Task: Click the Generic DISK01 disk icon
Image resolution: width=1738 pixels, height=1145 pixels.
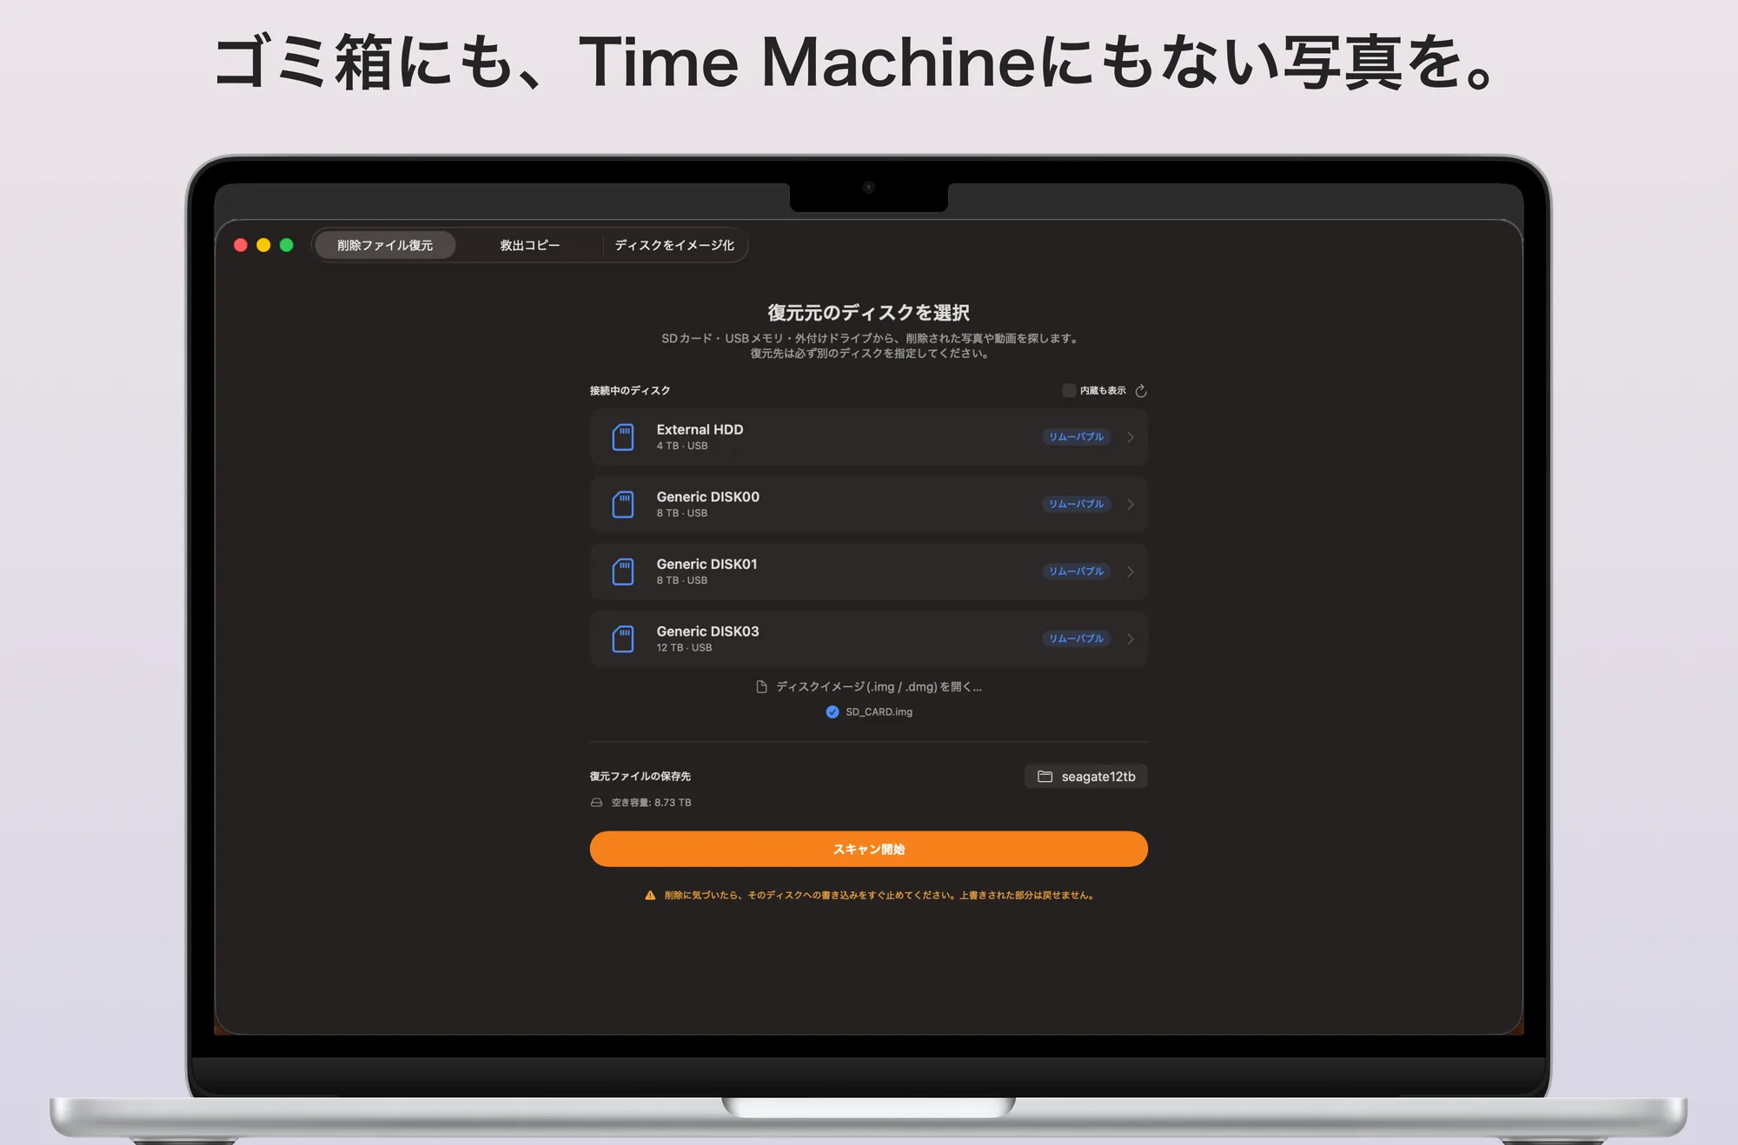Action: pos(623,572)
